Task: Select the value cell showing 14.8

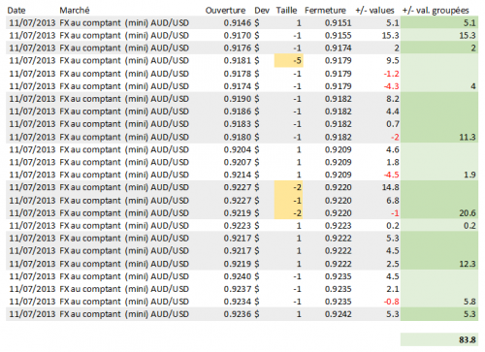Action: [x=390, y=187]
